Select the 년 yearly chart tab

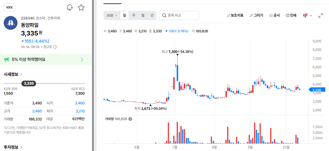[152, 15]
